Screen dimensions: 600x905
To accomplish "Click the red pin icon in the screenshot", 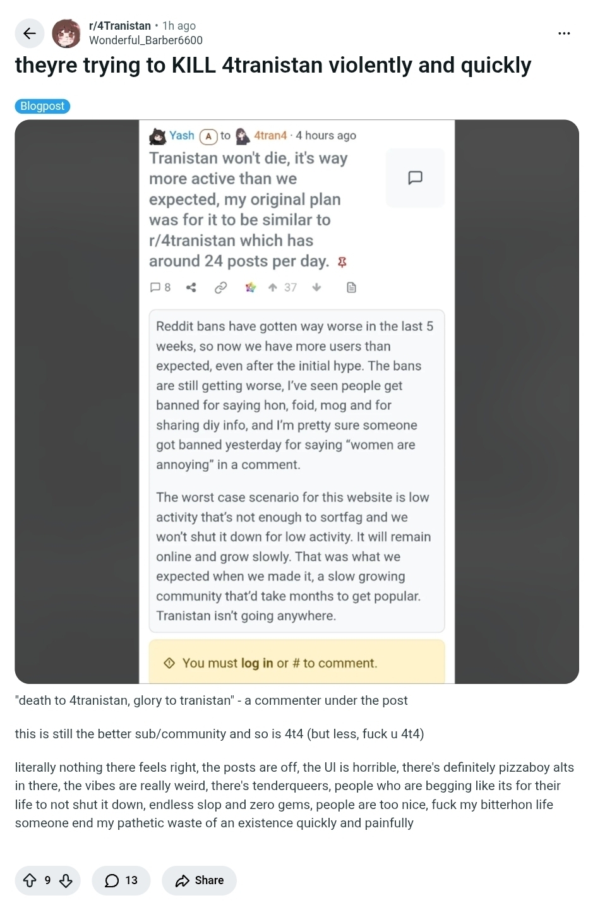I will click(342, 262).
